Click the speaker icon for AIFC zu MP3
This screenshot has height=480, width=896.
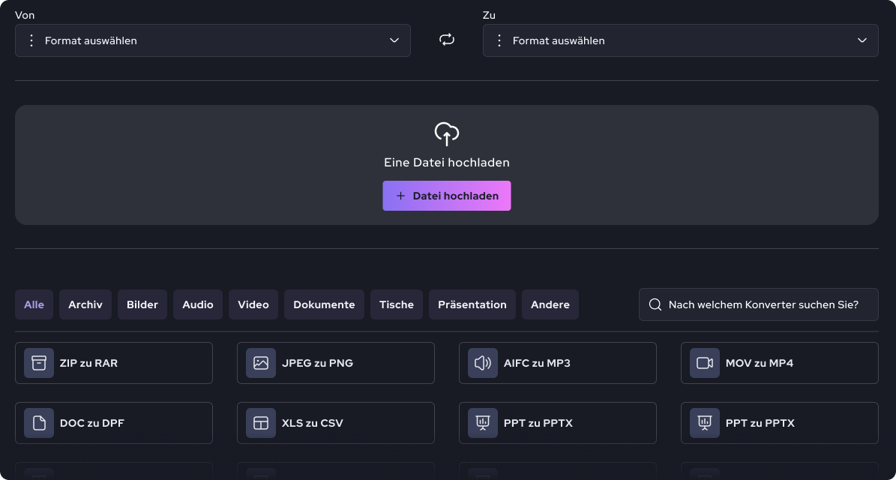483,363
